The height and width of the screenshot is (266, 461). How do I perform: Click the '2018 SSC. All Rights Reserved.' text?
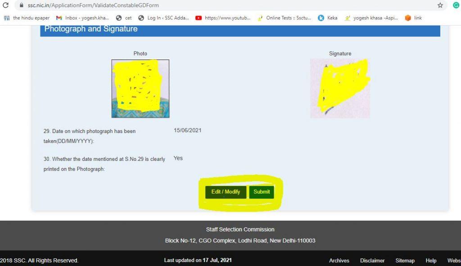[39, 261]
